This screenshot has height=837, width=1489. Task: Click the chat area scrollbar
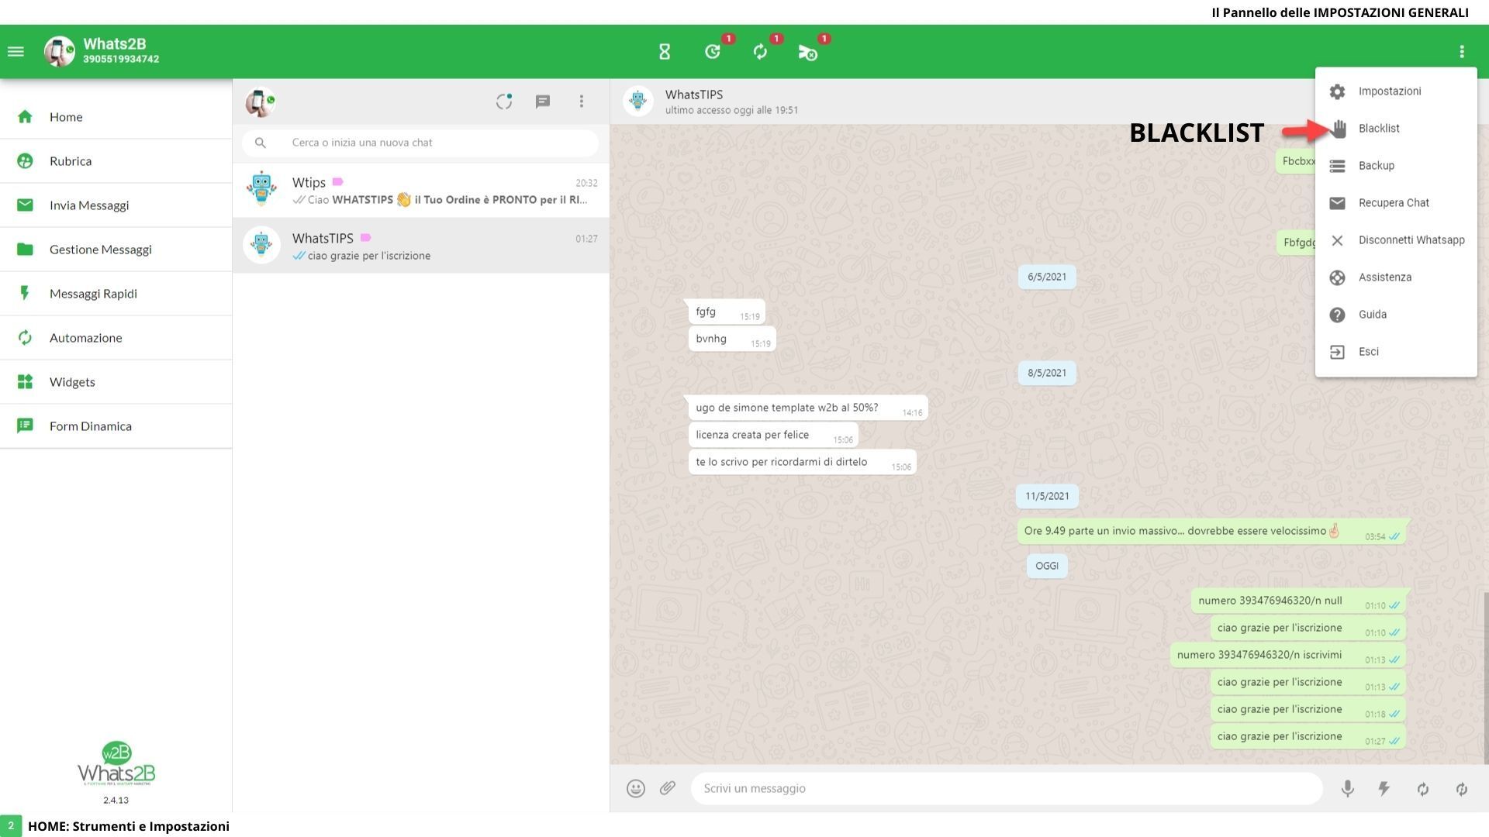pos(1486,678)
